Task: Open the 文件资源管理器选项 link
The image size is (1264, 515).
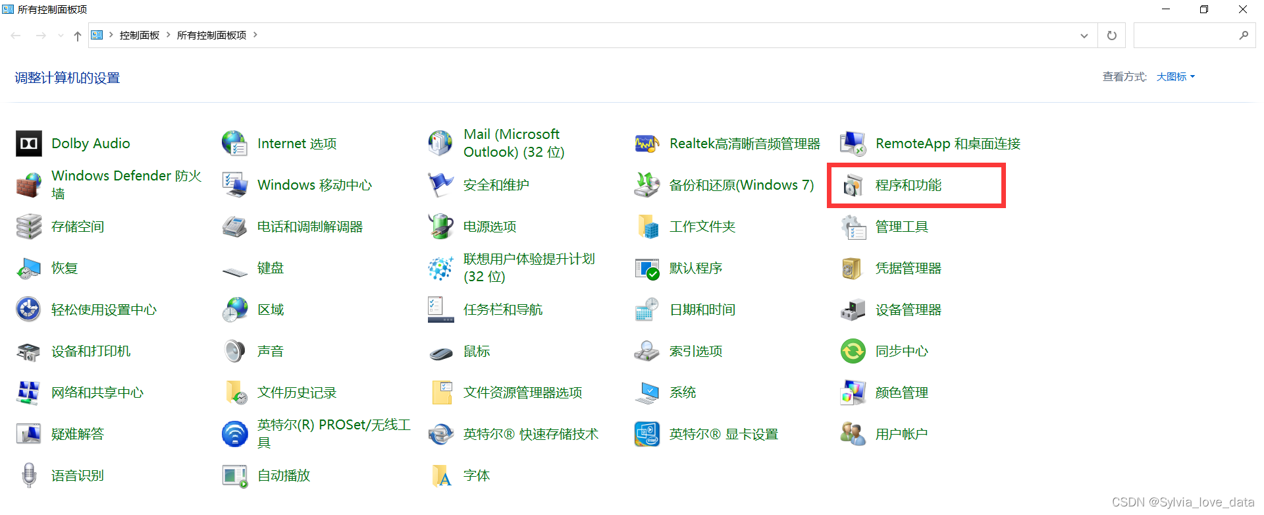Action: (x=523, y=393)
